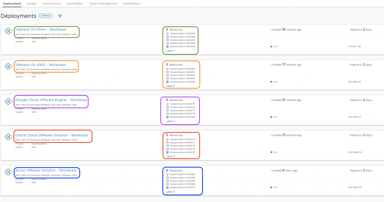The width and height of the screenshot is (384, 202).
Task: Click IP address 192.168.0.9
Action: (x=354, y=82)
